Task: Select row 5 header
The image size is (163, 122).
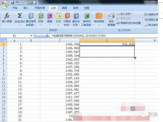Action: [4, 59]
